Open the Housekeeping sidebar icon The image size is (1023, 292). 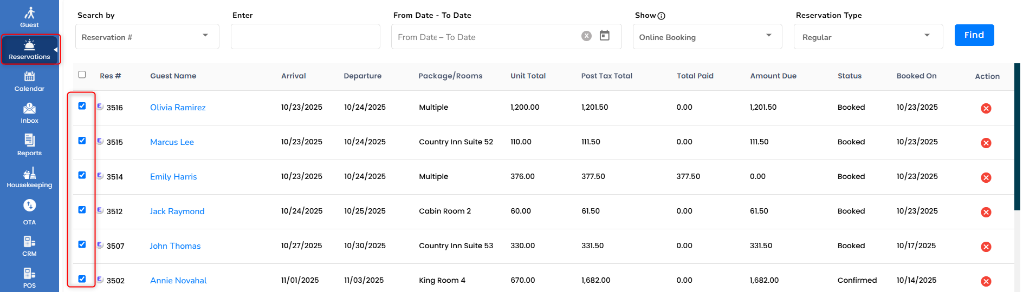(29, 177)
